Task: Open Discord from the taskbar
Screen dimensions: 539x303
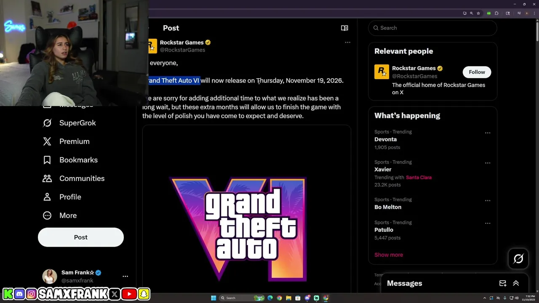Action: click(x=307, y=298)
